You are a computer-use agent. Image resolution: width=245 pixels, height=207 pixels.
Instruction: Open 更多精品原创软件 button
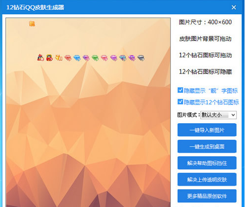tap(207, 196)
